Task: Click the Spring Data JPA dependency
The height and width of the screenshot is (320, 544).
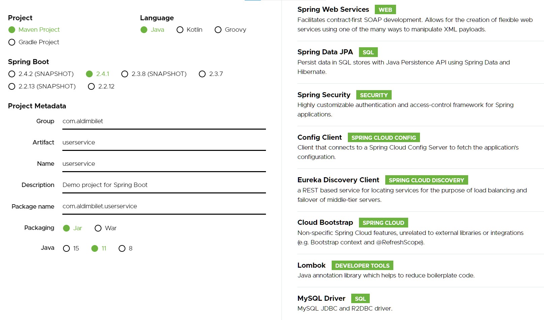Action: (x=420, y=62)
